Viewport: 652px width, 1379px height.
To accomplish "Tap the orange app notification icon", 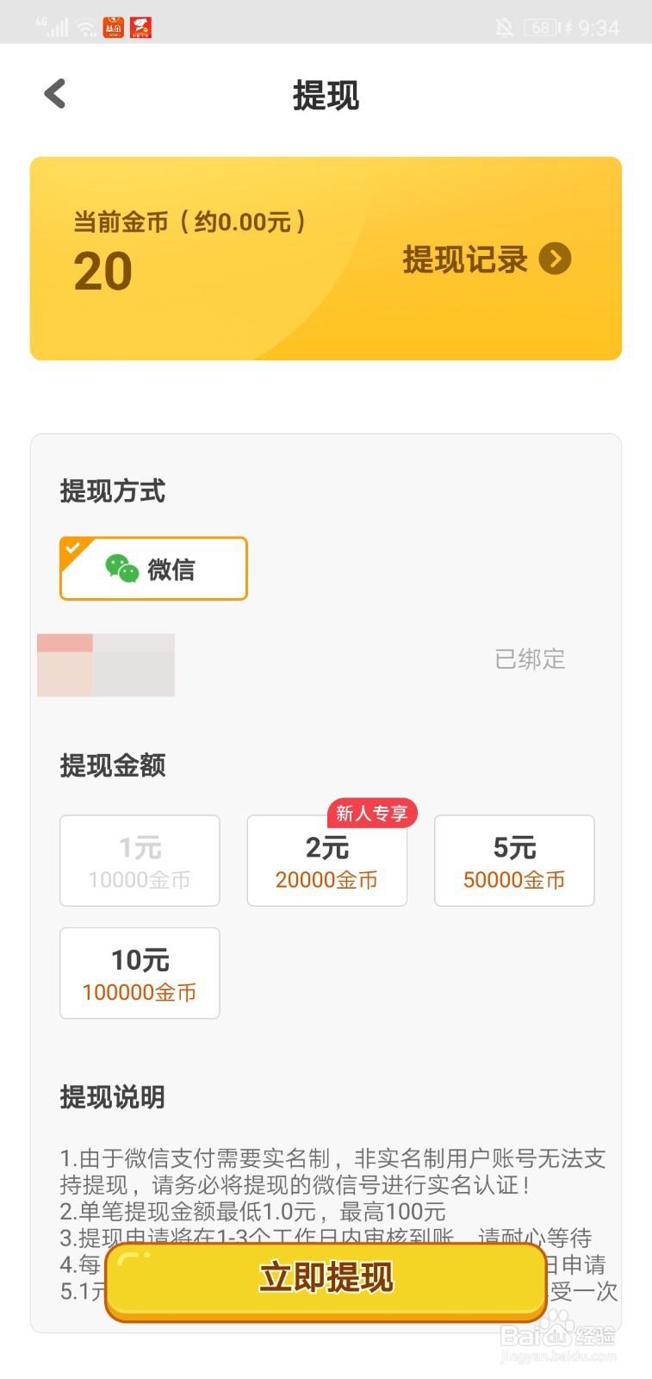I will pos(113,28).
